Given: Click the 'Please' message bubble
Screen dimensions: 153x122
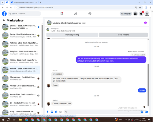Looking at the screenshot, I should pyautogui.click(x=55, y=85).
